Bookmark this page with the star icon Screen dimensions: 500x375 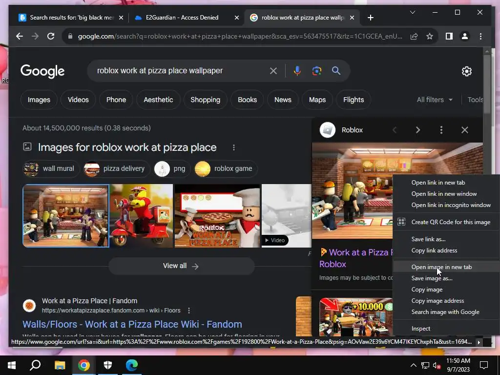point(430,36)
